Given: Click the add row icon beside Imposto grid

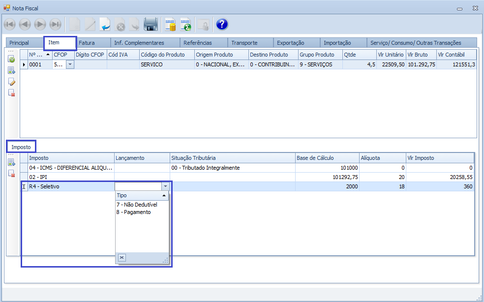Looking at the screenshot, I should [11, 162].
